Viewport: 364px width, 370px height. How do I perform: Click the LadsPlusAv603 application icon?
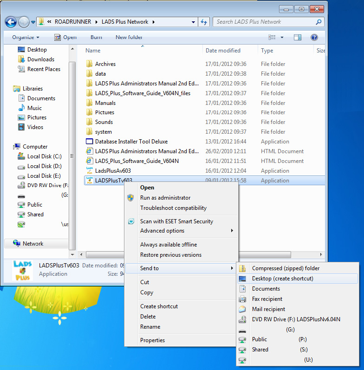pos(89,170)
